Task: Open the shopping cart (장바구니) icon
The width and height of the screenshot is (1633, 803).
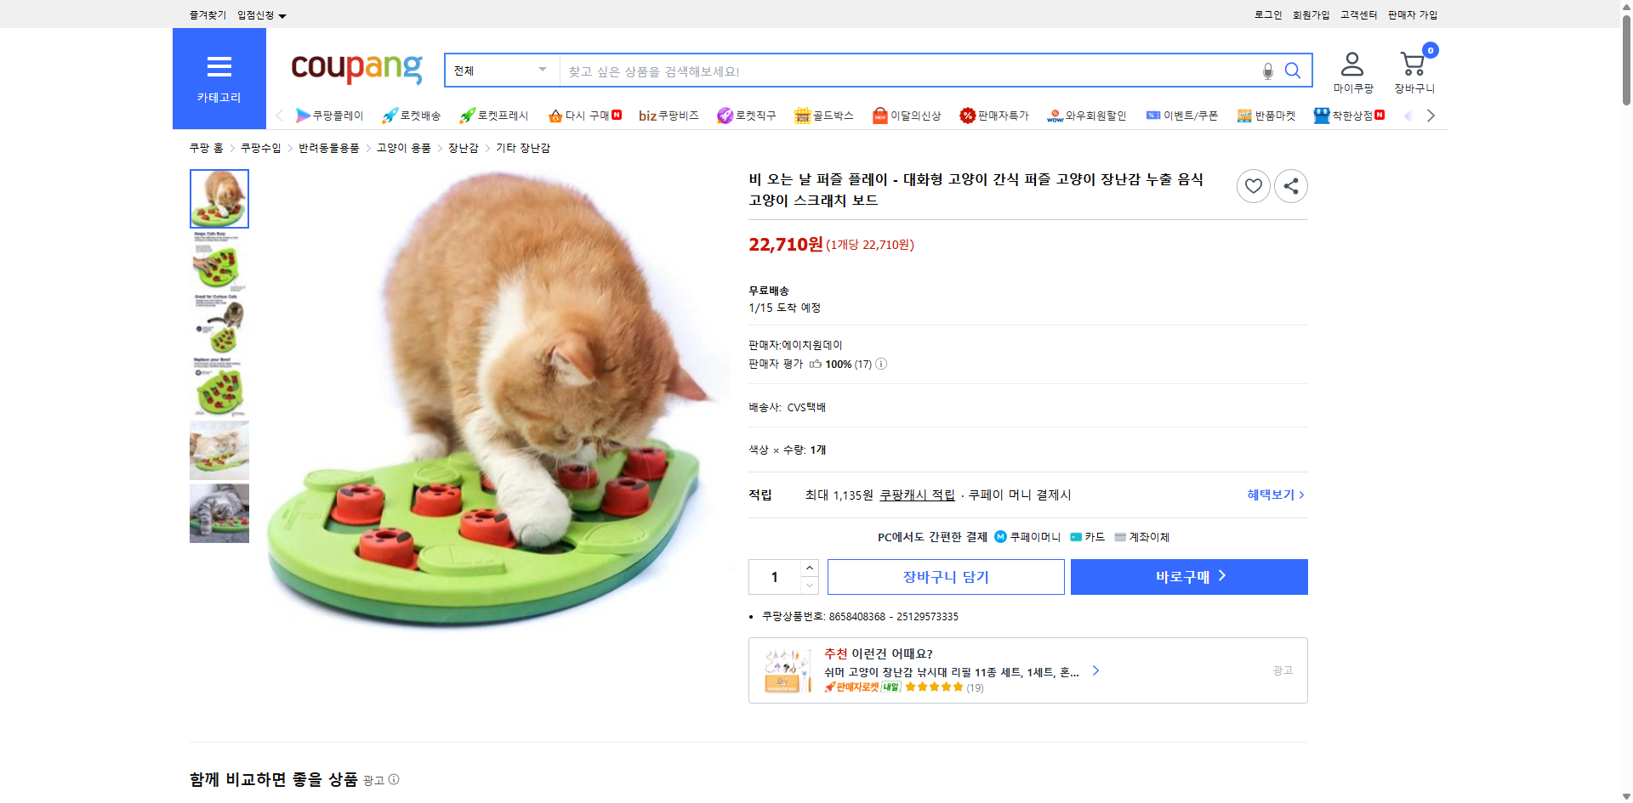Action: click(1412, 63)
